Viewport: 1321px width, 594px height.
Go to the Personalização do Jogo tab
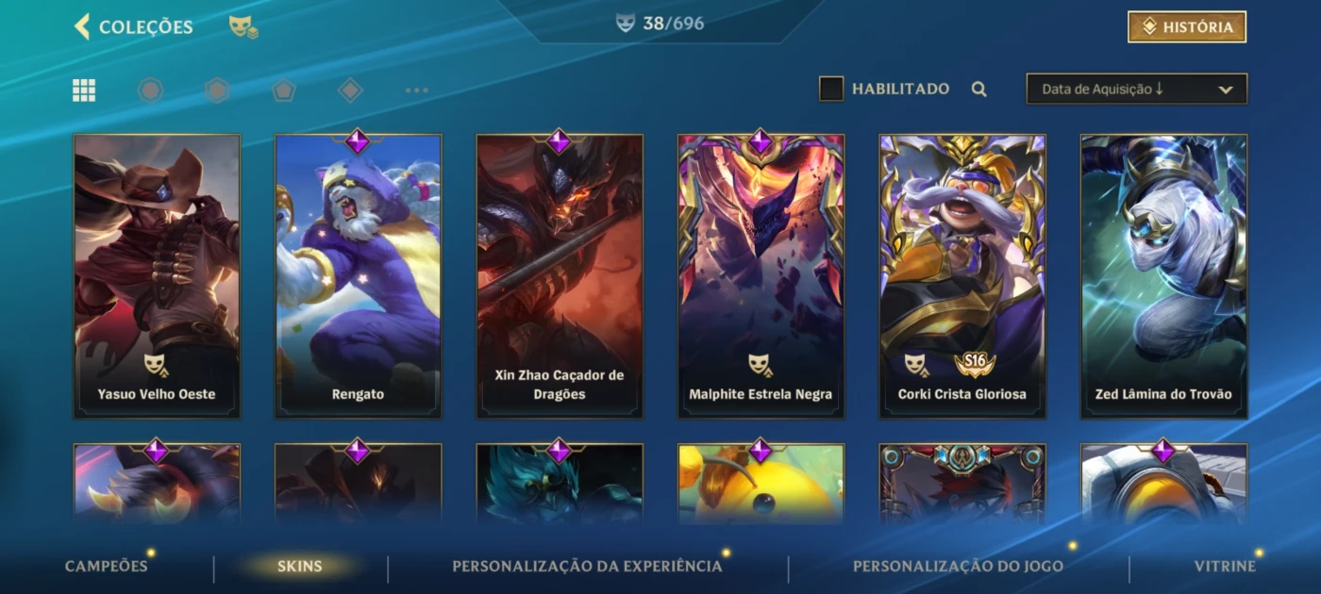(958, 567)
